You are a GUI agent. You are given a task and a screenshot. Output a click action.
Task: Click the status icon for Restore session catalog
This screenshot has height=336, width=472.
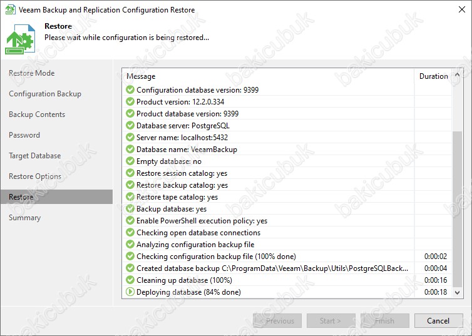pos(130,173)
